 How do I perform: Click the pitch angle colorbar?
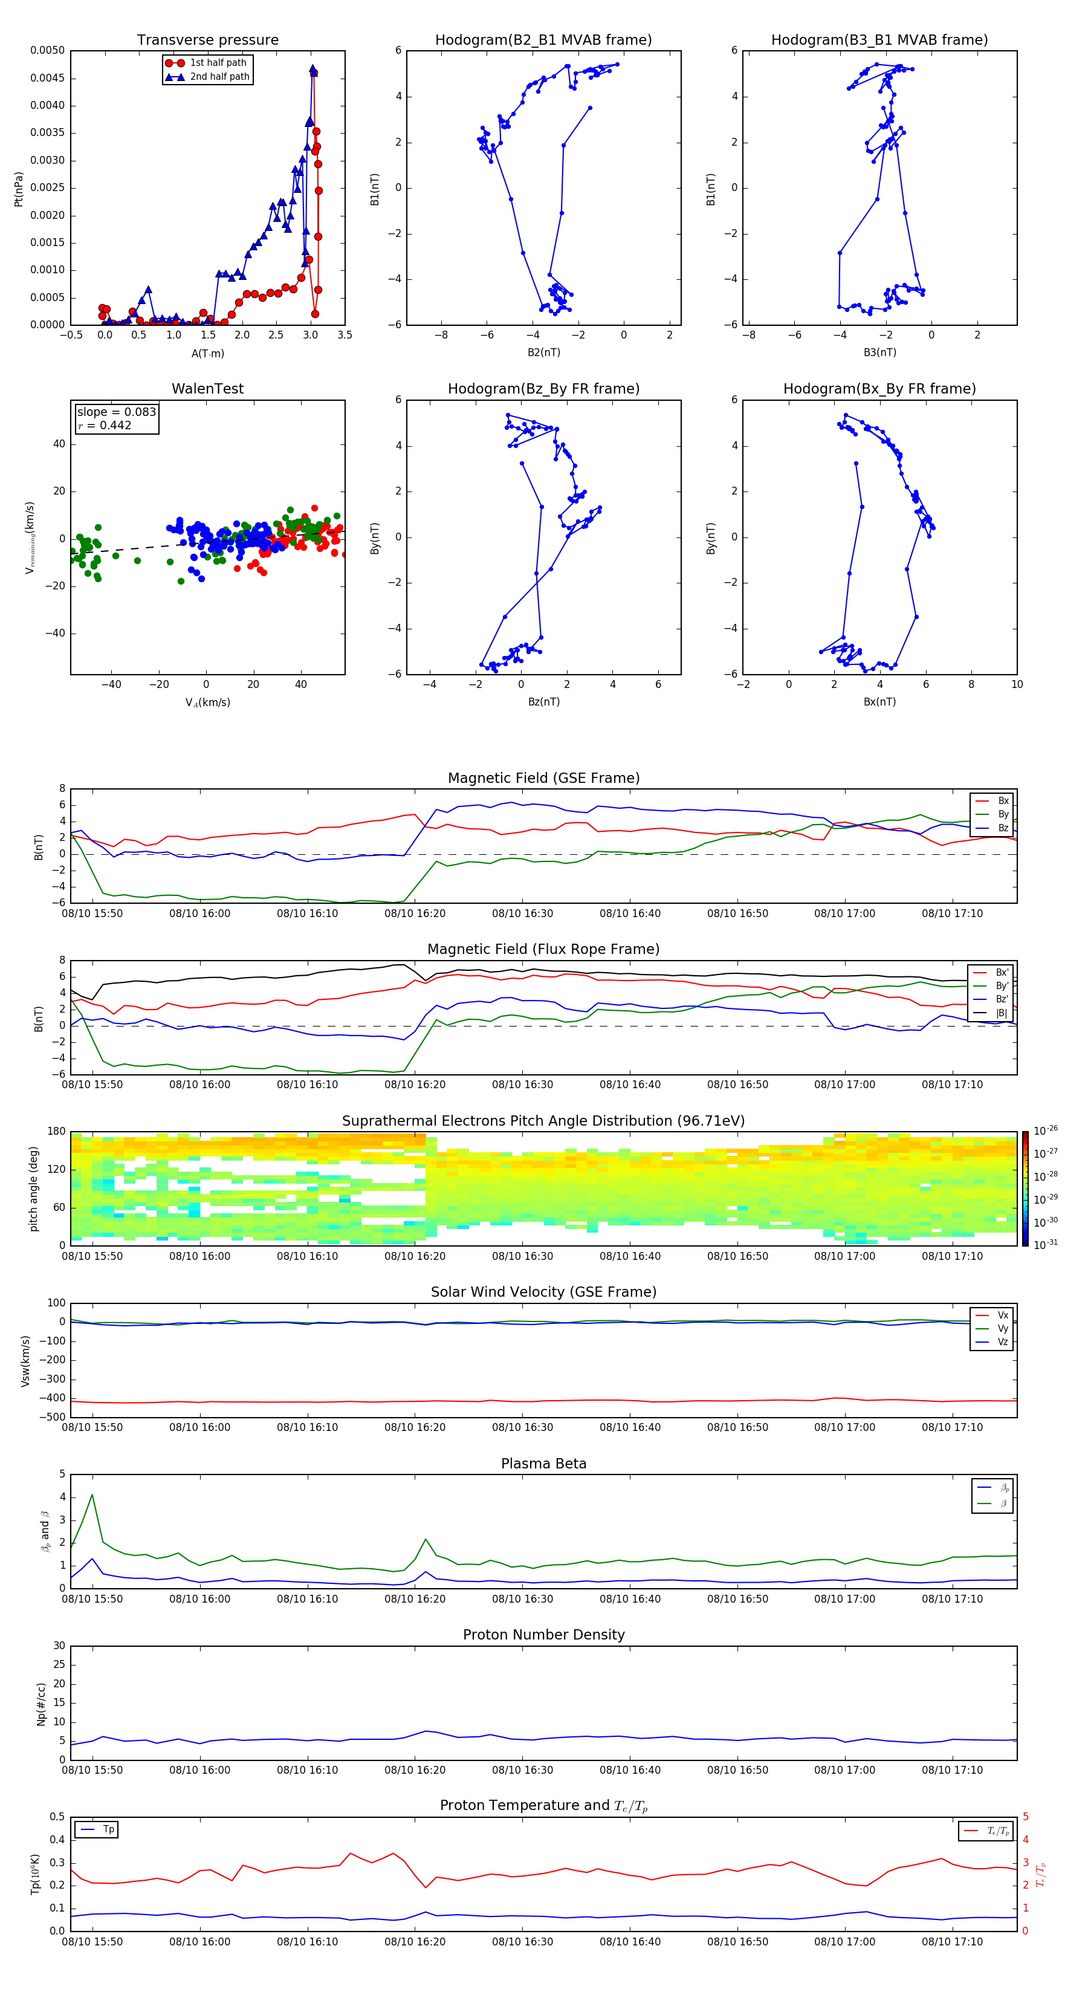coord(1025,1189)
